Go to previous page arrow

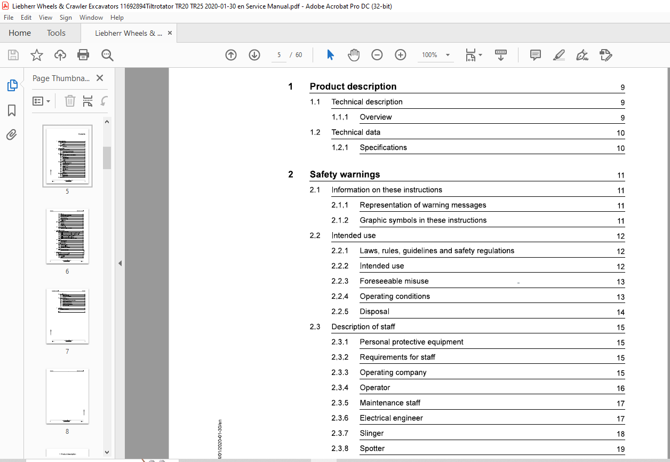click(231, 55)
